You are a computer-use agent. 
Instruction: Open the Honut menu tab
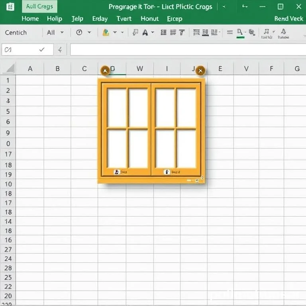[x=150, y=19]
